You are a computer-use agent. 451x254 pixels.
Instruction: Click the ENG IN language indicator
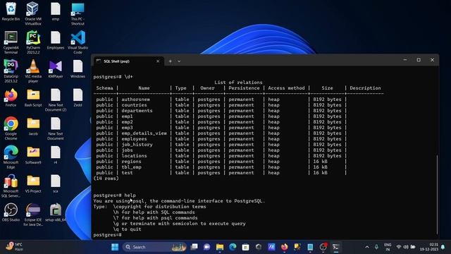[x=388, y=247]
